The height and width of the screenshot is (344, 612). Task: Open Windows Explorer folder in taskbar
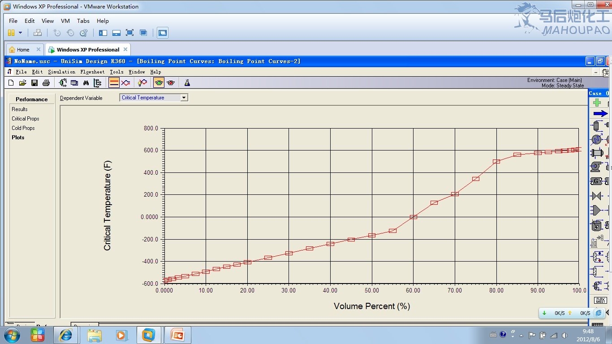click(95, 335)
